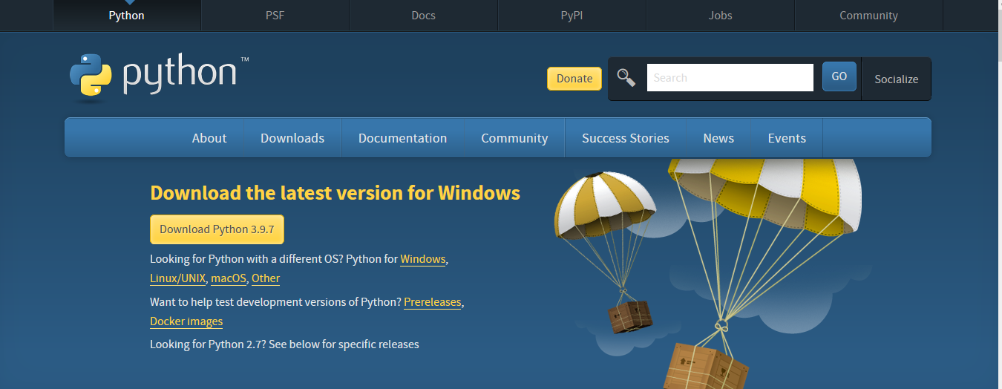The image size is (1002, 389).
Task: Click the Download Python 3.9.7 button
Action: [217, 229]
